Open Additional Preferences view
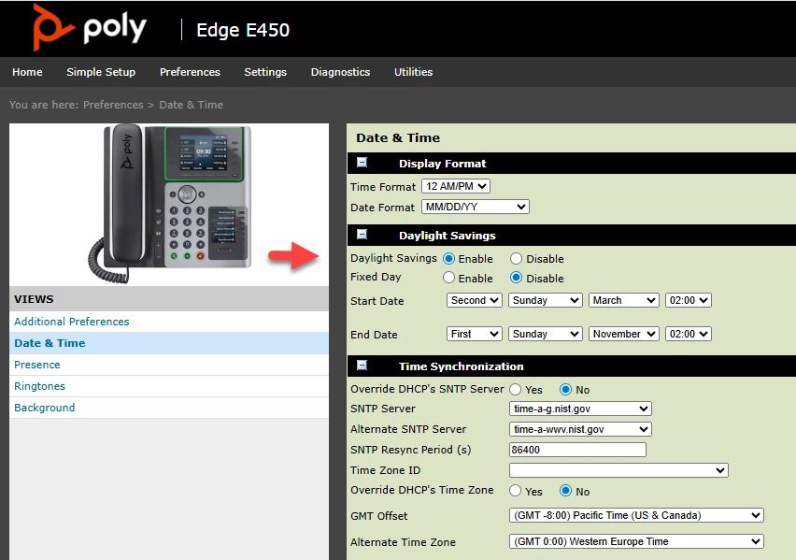Screen dimensions: 796x560 pyautogui.click(x=72, y=322)
